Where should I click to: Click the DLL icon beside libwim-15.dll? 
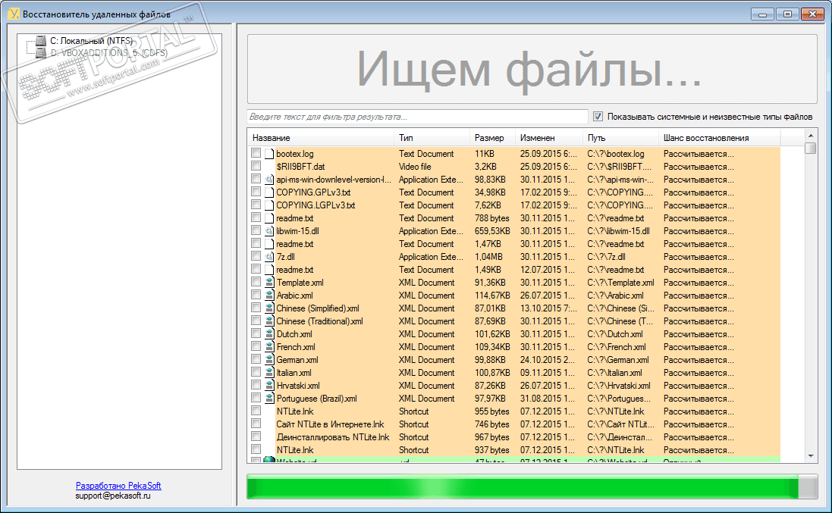click(269, 231)
